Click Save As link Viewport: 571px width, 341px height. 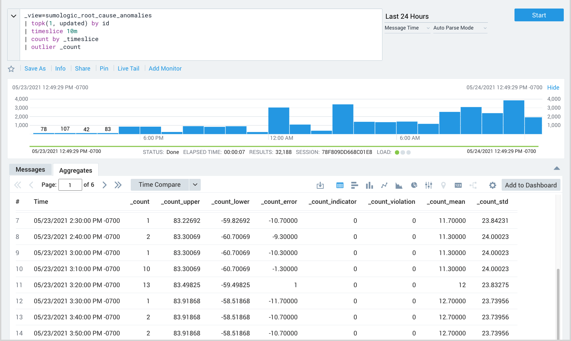click(x=35, y=69)
